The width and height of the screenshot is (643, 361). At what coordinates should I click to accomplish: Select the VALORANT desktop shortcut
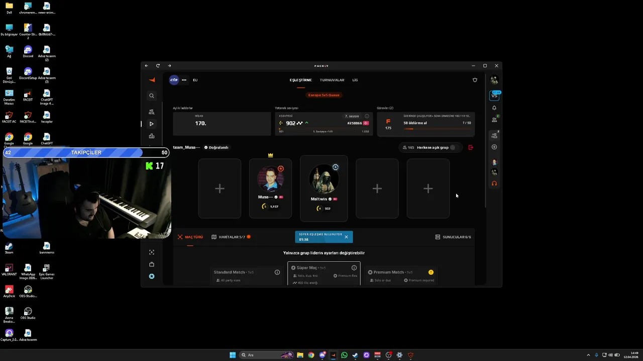coord(9,270)
